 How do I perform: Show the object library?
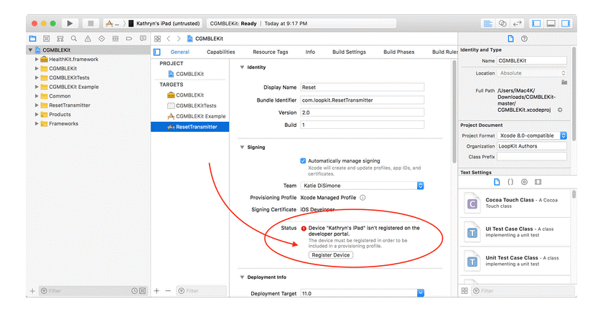click(x=524, y=182)
